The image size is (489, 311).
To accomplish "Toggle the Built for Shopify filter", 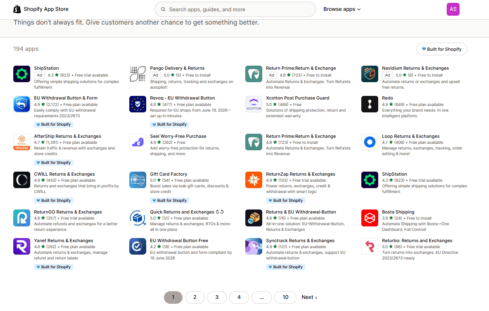I will (442, 49).
